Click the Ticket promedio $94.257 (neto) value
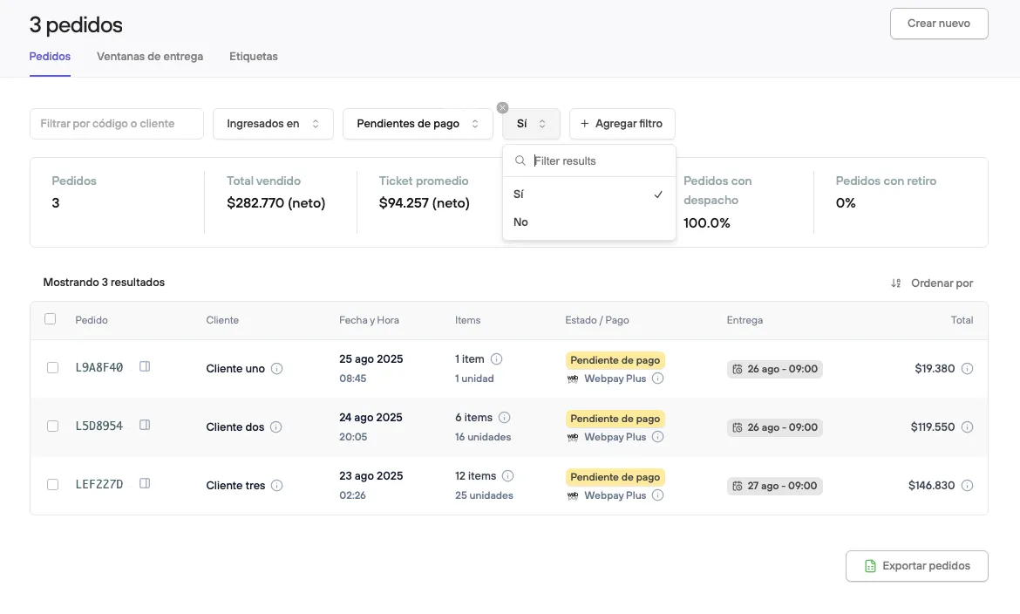Screen dimensions: 1020x614 (x=425, y=203)
